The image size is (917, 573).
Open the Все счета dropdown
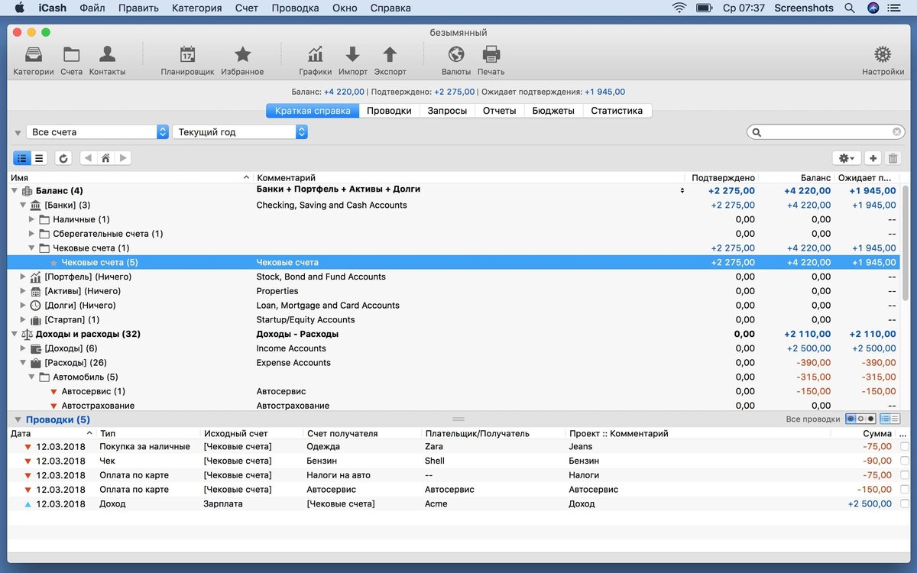click(96, 131)
